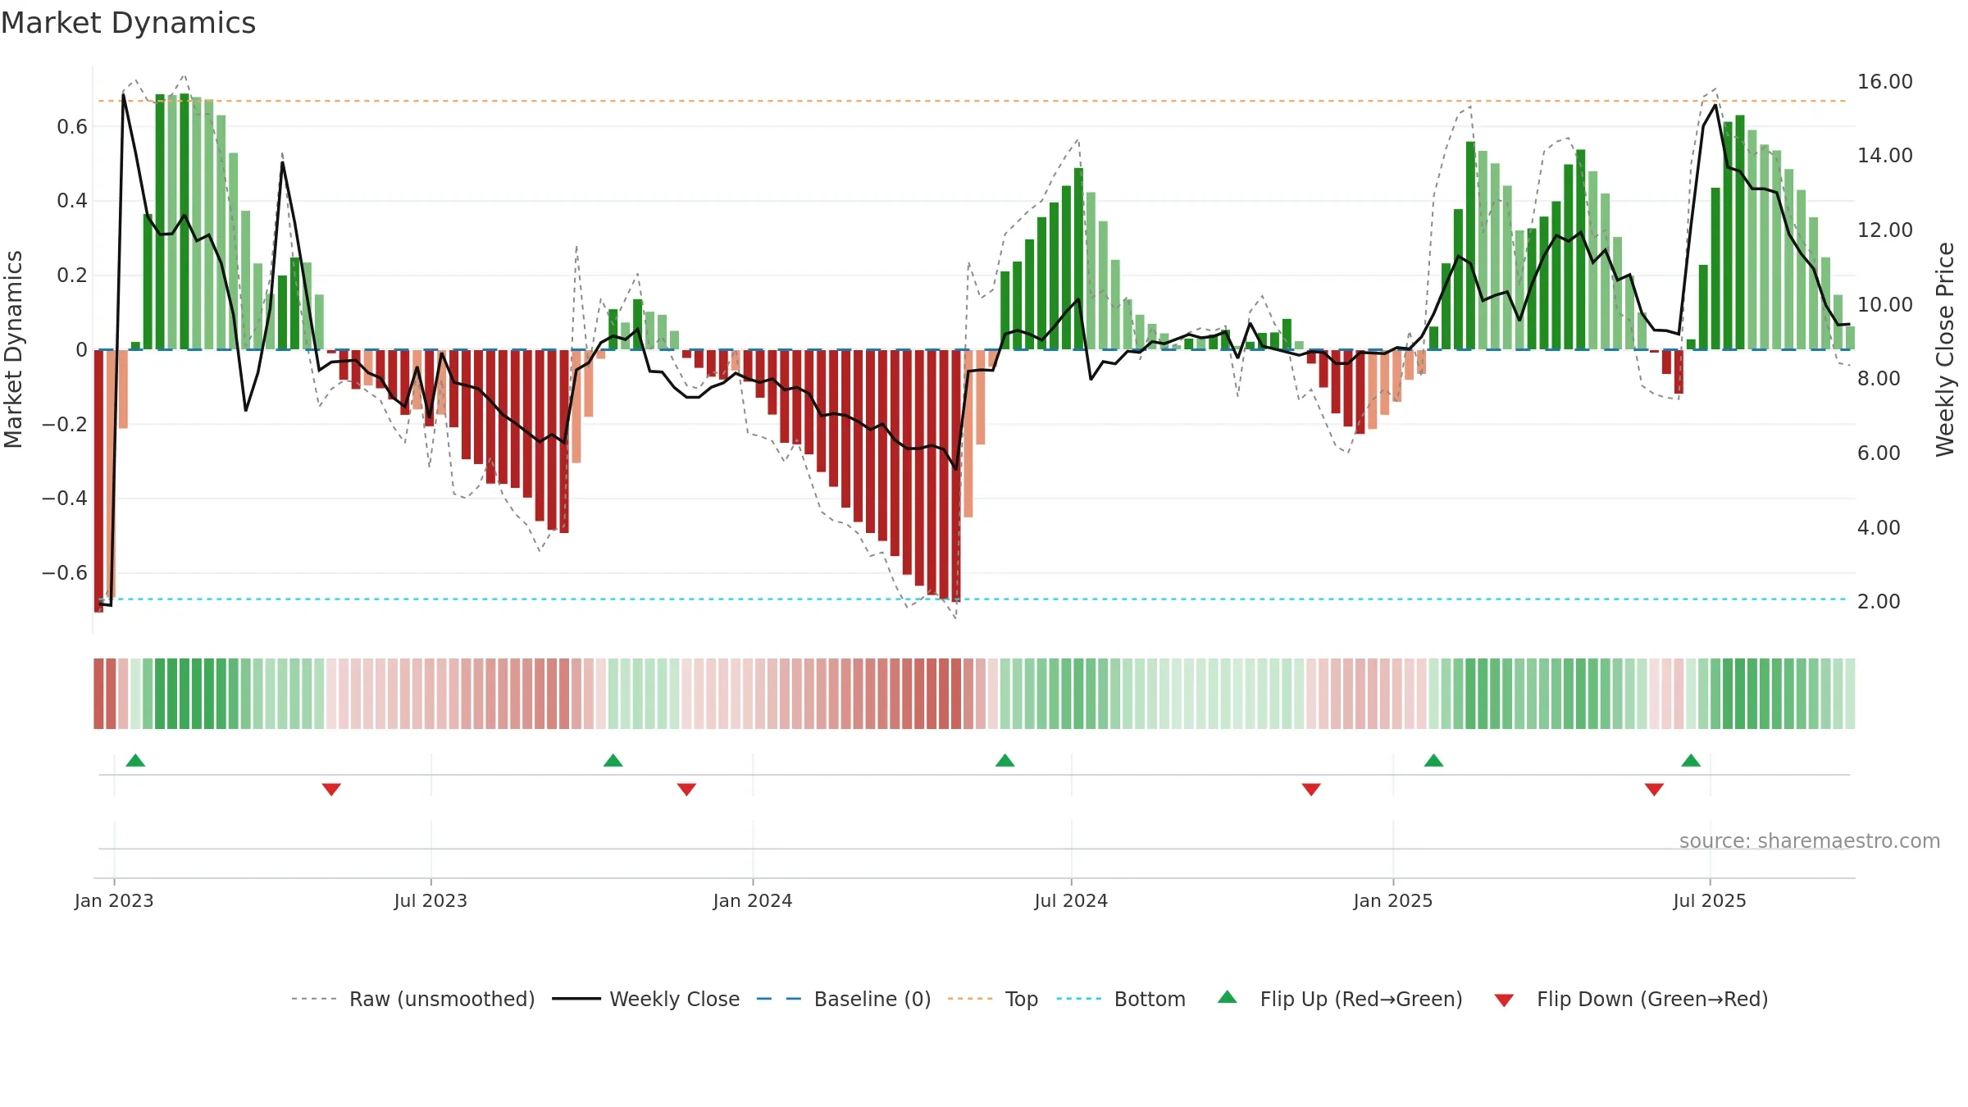
Task: Click the first dark red bar at Jan 2023
Action: click(x=98, y=481)
